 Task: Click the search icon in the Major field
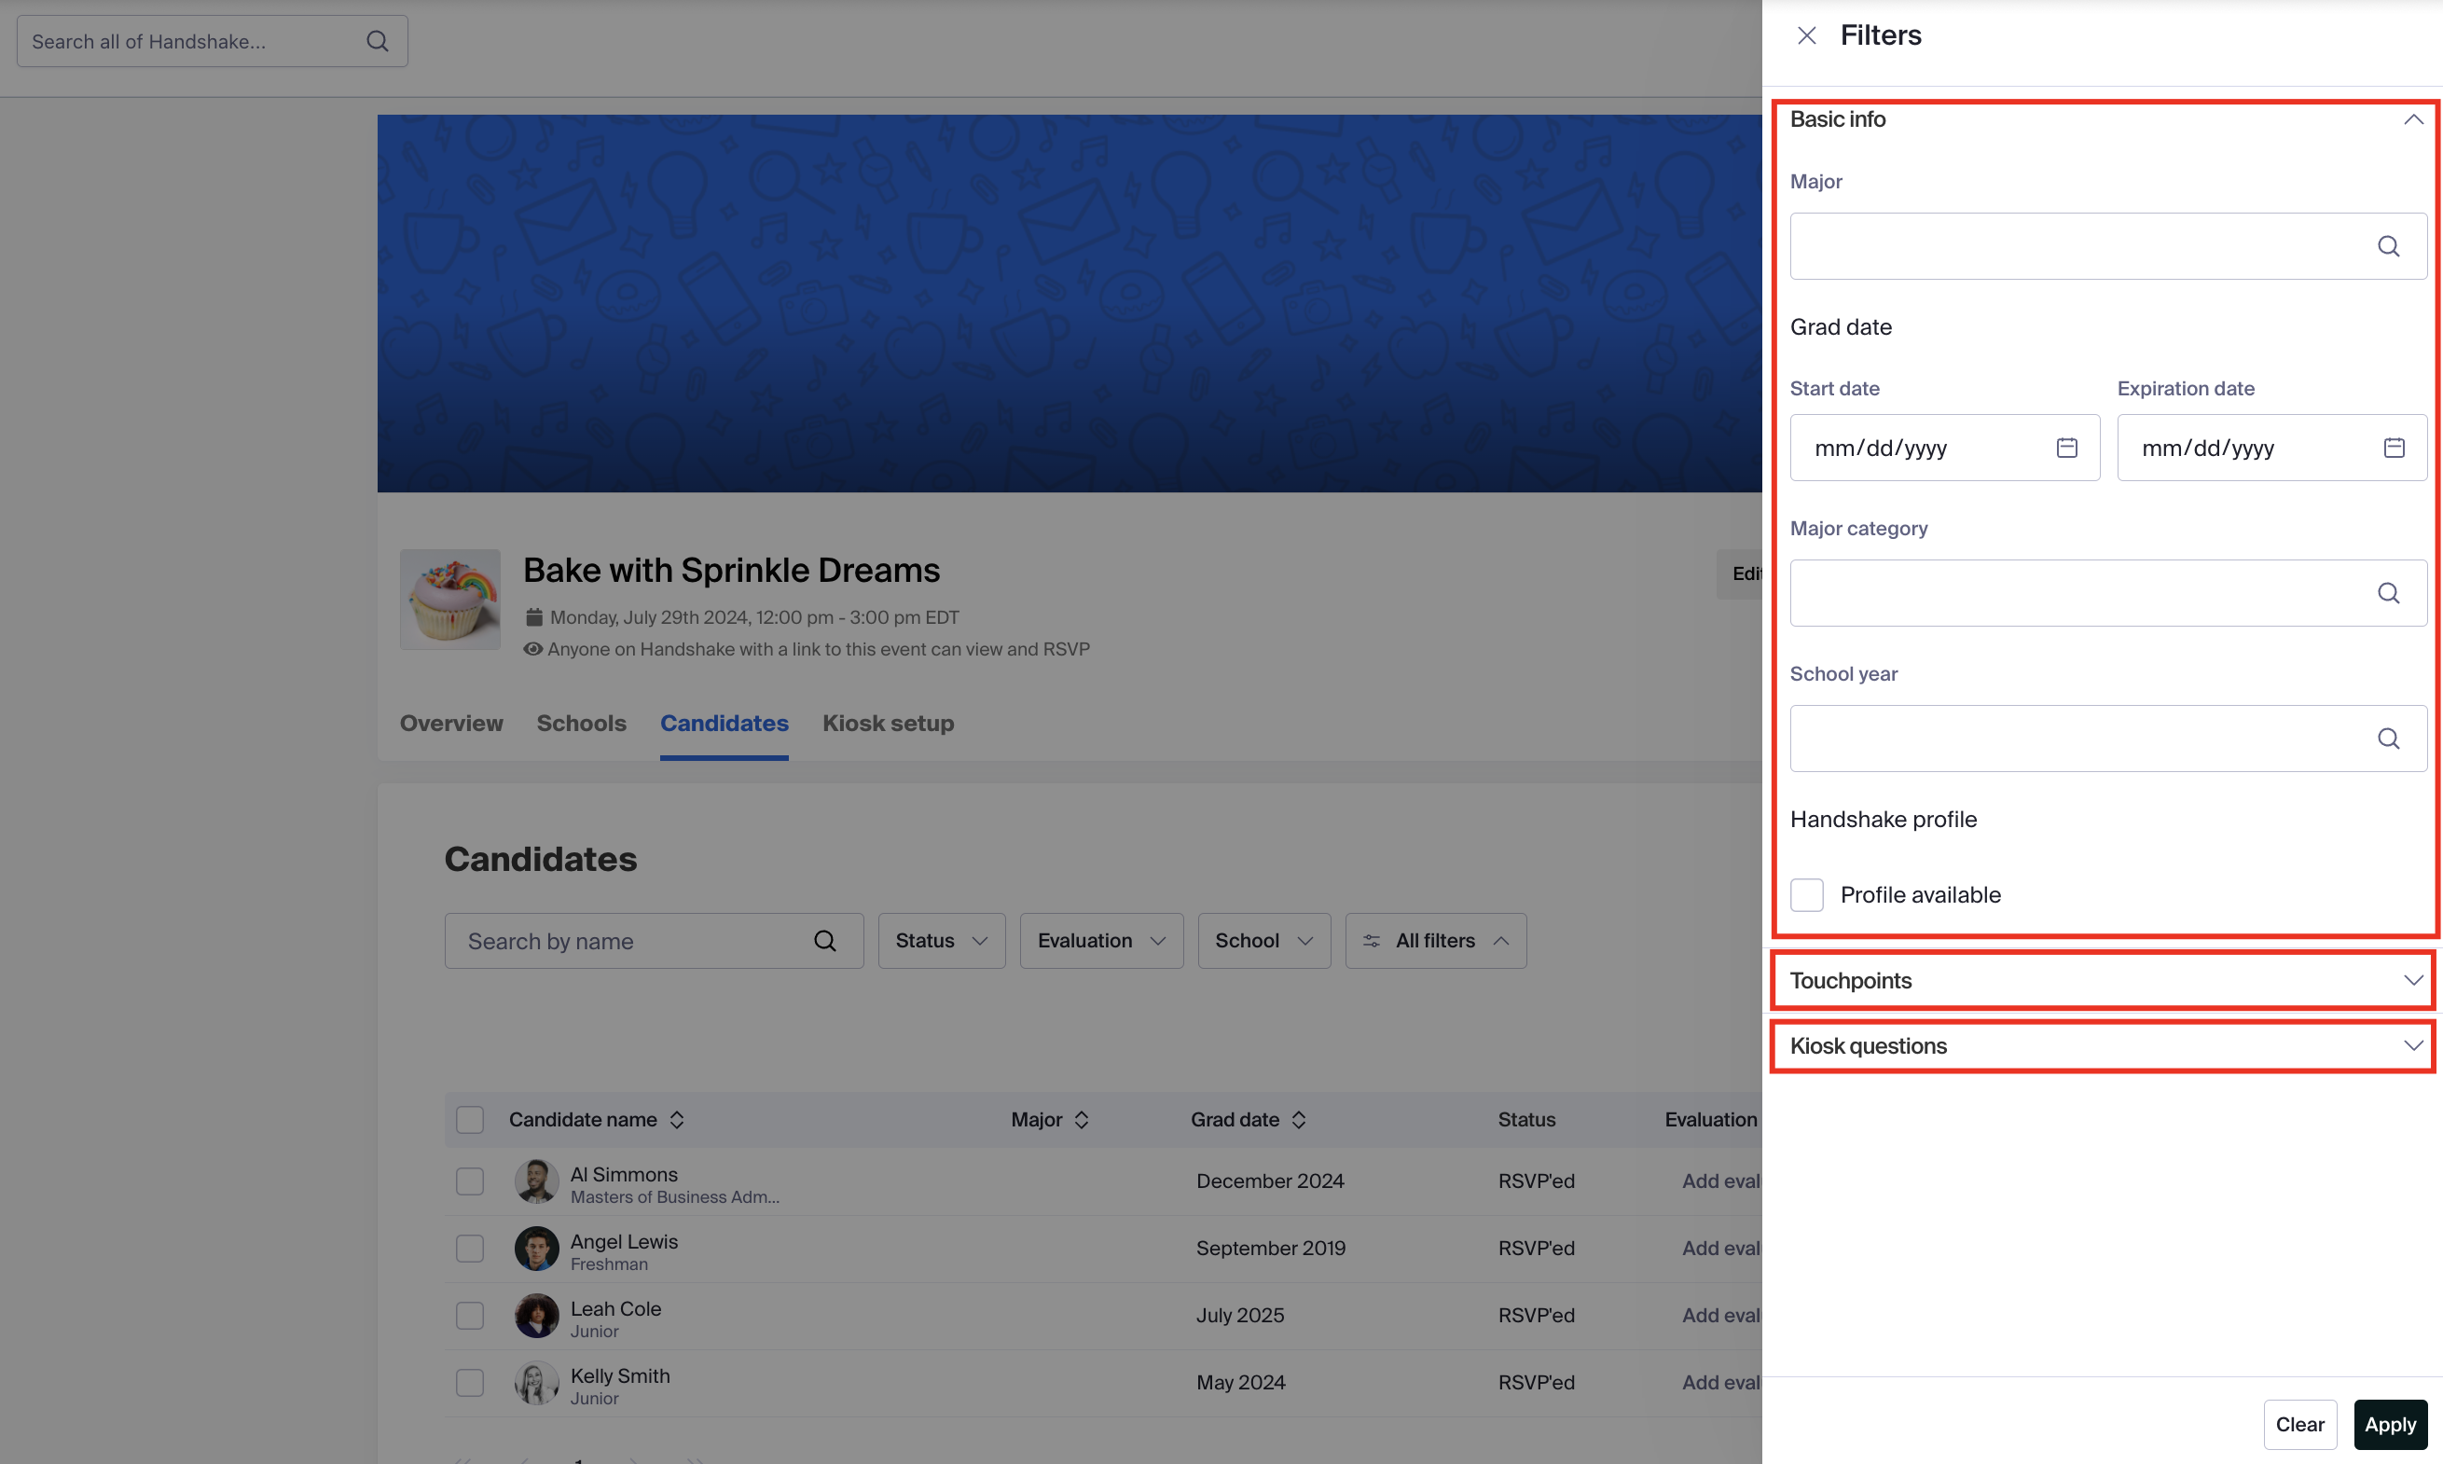(2388, 245)
